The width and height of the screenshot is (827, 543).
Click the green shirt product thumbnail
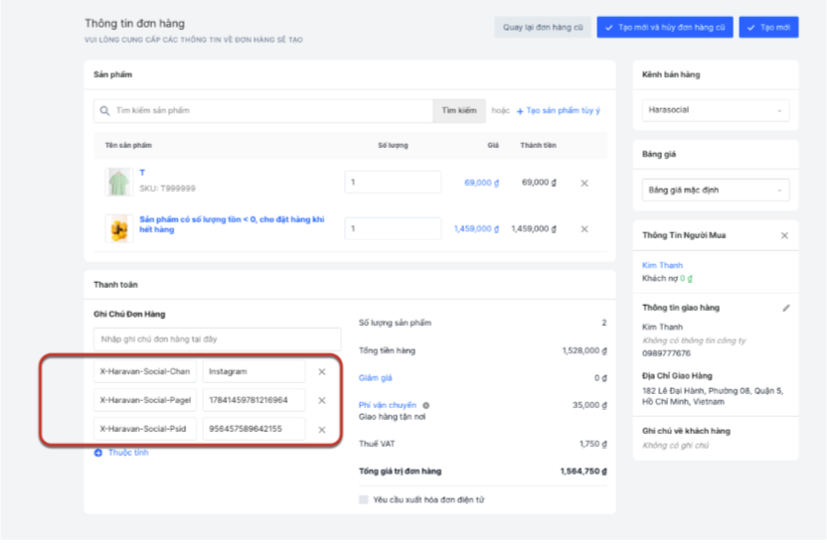[119, 183]
